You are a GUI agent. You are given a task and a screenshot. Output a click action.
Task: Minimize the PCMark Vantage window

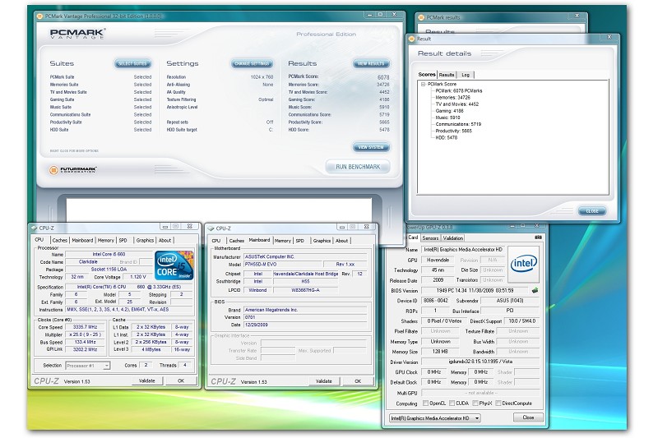click(369, 14)
